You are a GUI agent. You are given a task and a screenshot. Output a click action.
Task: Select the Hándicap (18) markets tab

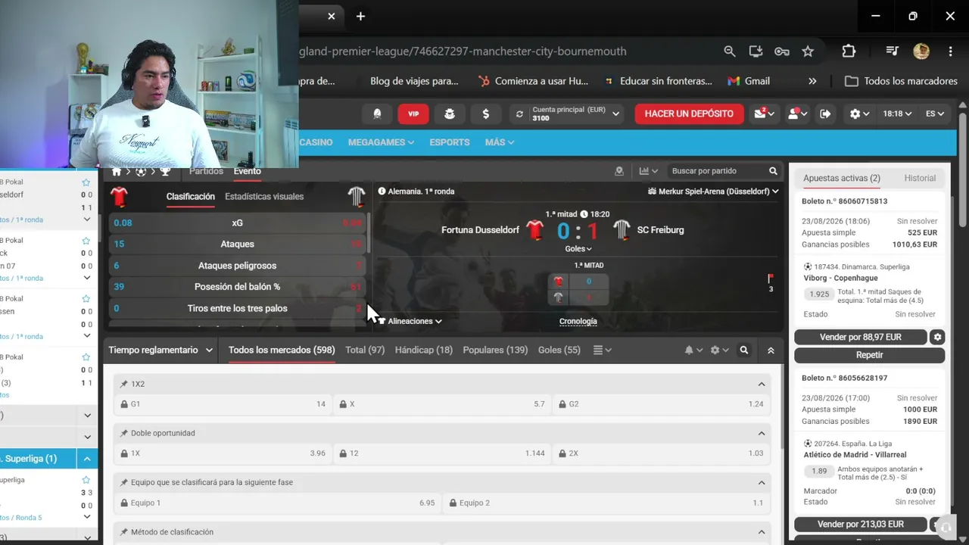click(x=424, y=350)
